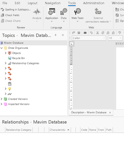The height and width of the screenshot is (143, 124).
Task: Click the Redo toolbar icon
Action: click(x=73, y=33)
